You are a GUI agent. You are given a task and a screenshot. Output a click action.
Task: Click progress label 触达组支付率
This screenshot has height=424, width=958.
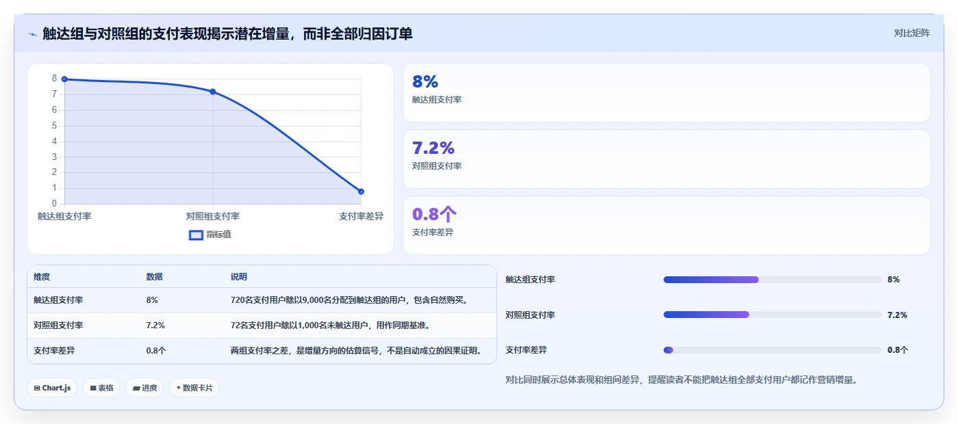(530, 280)
